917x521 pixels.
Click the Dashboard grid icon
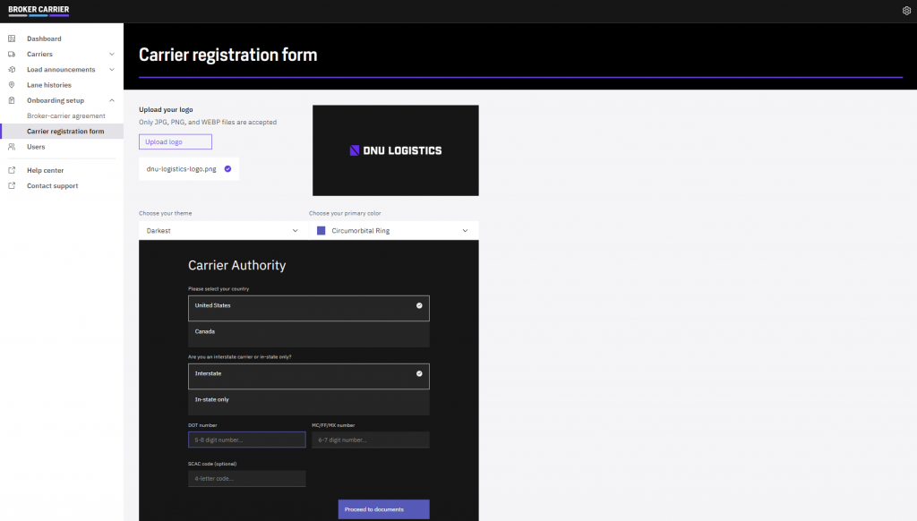(x=12, y=38)
